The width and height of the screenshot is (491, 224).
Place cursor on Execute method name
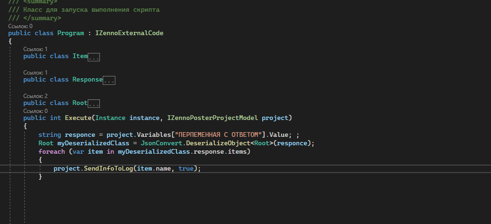point(78,118)
